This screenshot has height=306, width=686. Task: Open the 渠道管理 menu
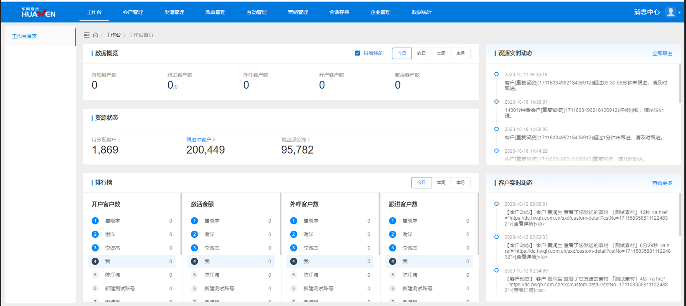tap(174, 12)
